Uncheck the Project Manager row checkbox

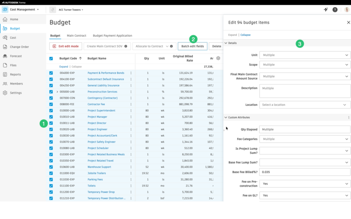click(x=51, y=117)
